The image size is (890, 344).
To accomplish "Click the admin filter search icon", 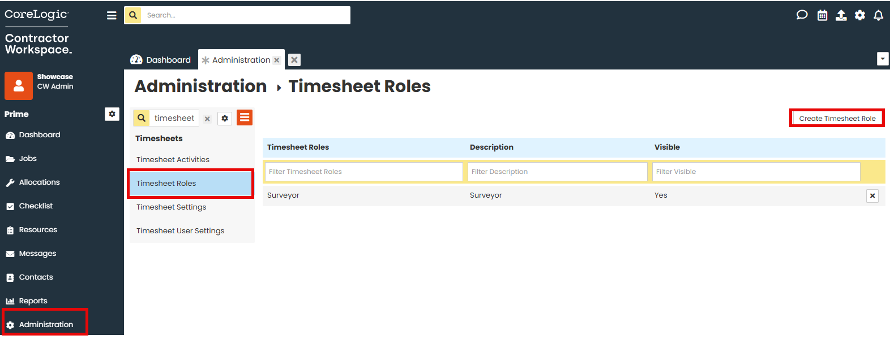I will (142, 118).
